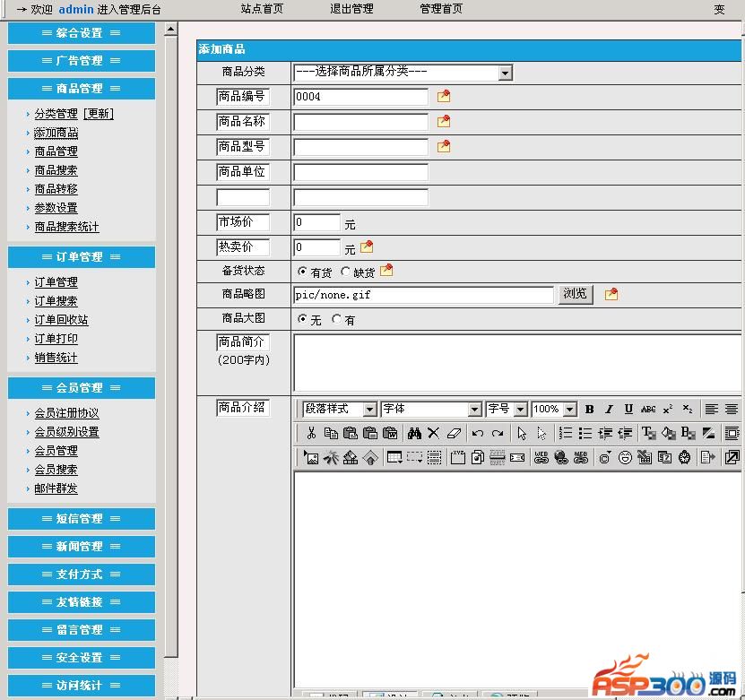Screen dimensions: 745x700
Task: Select the 有货 in-stock radio button
Action: (x=302, y=272)
